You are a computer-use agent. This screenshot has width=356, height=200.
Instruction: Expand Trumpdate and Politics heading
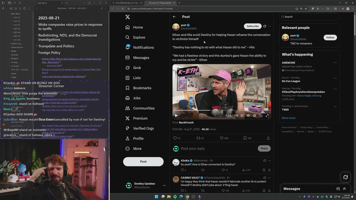click(37, 46)
